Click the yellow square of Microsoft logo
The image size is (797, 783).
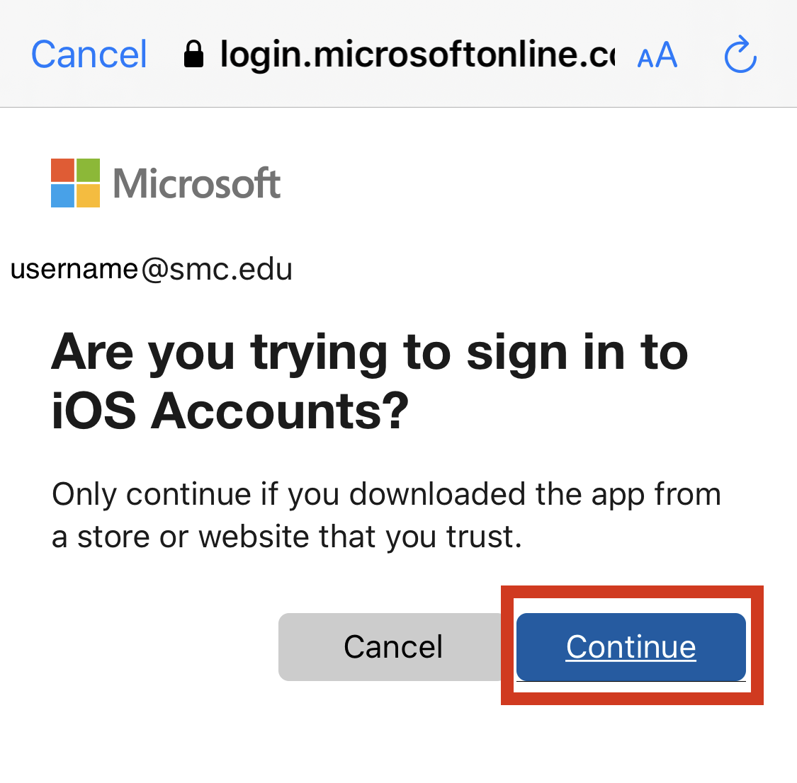coord(88,195)
